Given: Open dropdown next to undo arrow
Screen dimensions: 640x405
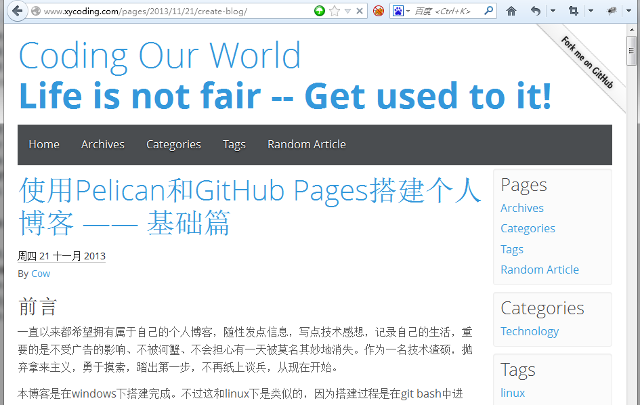Looking at the screenshot, I should click(553, 11).
